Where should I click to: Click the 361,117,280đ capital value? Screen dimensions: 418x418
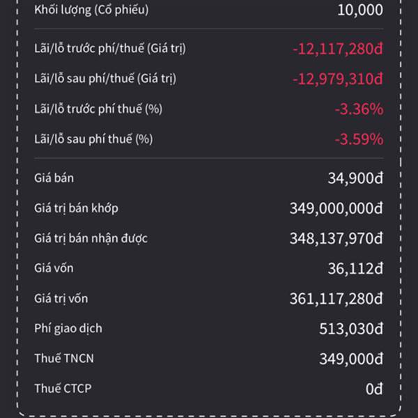tap(336, 298)
